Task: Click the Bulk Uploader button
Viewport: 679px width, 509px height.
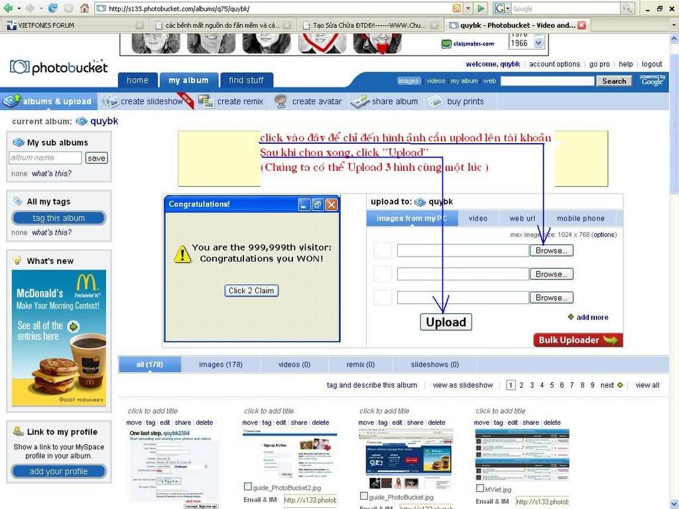Action: click(578, 340)
